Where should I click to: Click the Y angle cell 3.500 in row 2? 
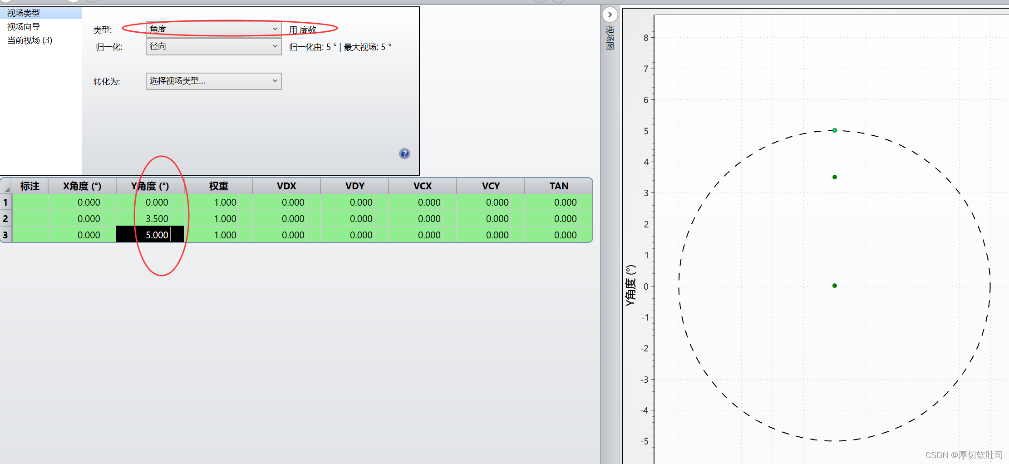click(150, 219)
